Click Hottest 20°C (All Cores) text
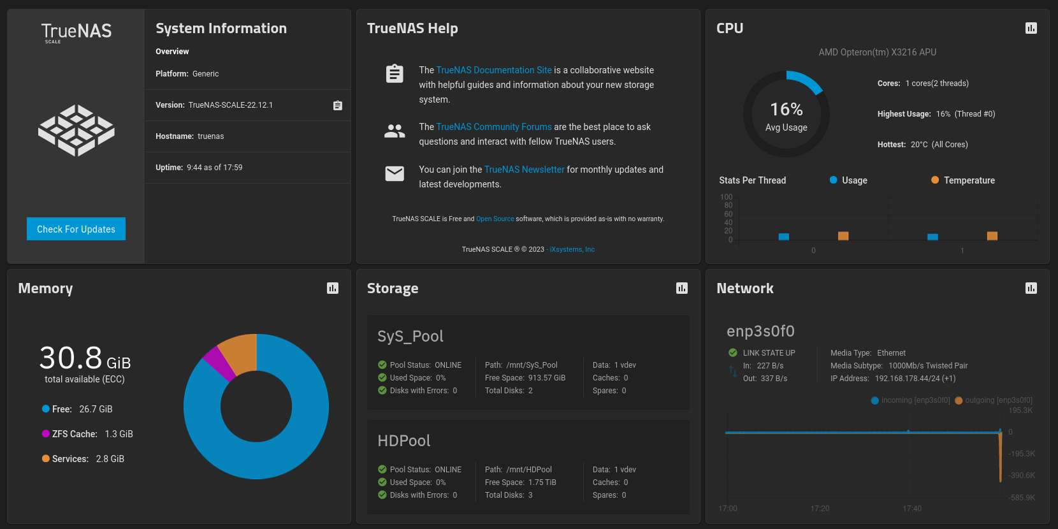1058x529 pixels. 923,145
